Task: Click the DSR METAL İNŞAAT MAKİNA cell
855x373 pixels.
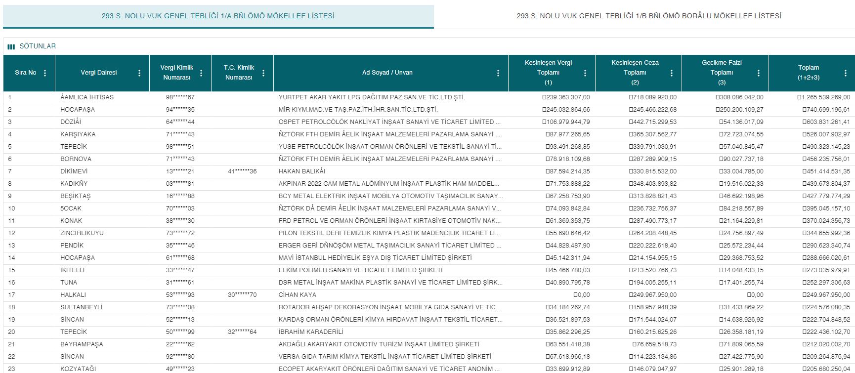Action: (391, 283)
